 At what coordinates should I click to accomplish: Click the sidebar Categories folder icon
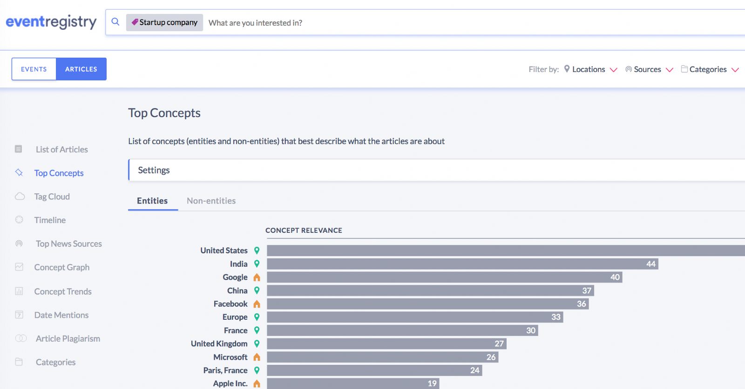coord(19,362)
